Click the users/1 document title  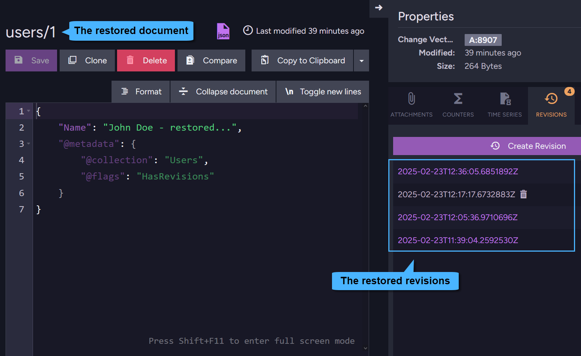click(31, 32)
